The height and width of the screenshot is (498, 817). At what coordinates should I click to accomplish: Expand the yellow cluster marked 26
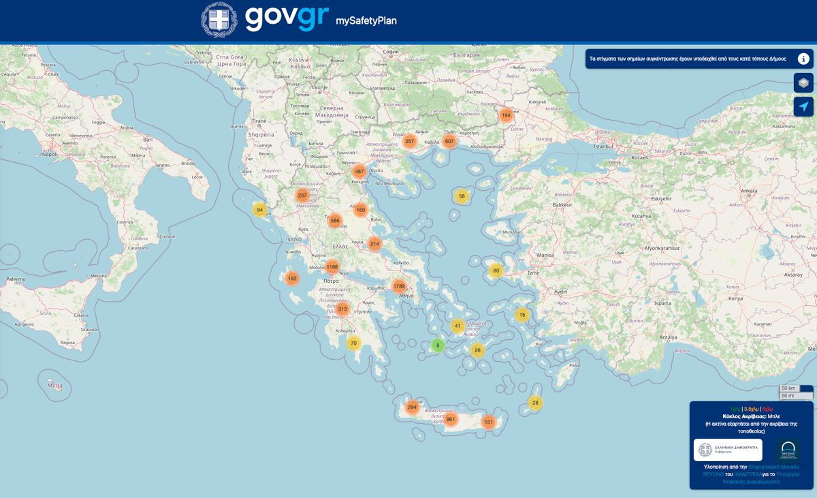coord(477,350)
